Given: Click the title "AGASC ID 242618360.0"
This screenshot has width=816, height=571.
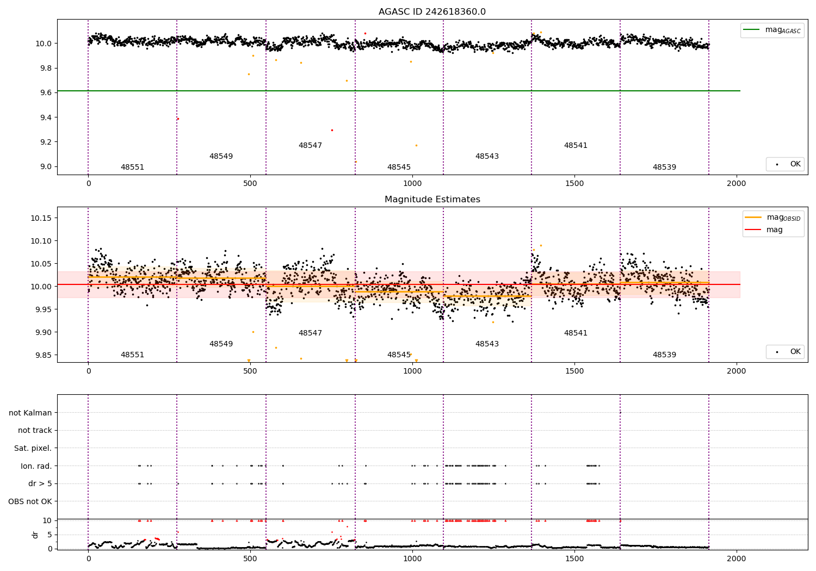Looking at the screenshot, I should pos(432,12).
